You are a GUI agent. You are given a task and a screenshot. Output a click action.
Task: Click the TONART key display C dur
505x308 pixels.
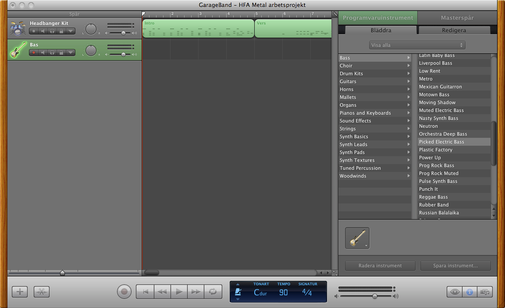[x=260, y=293]
